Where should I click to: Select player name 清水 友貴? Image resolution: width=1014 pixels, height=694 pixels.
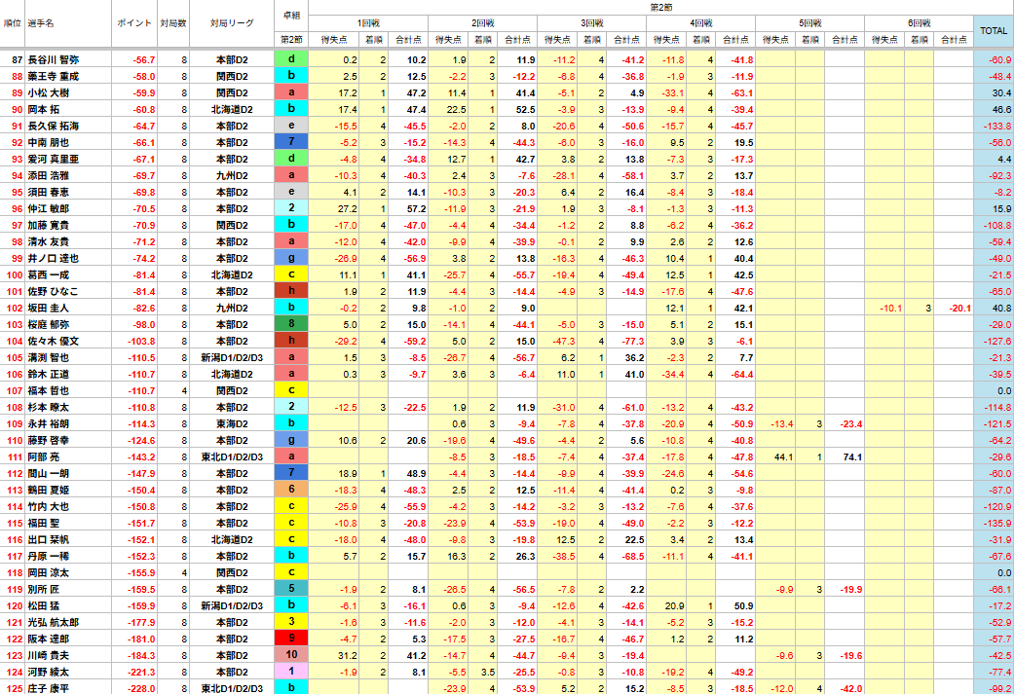coord(48,241)
